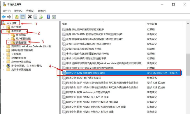Screen dimensions: 190x114
Task: Expand the 软件限制策略 tree node
Action: (3, 58)
